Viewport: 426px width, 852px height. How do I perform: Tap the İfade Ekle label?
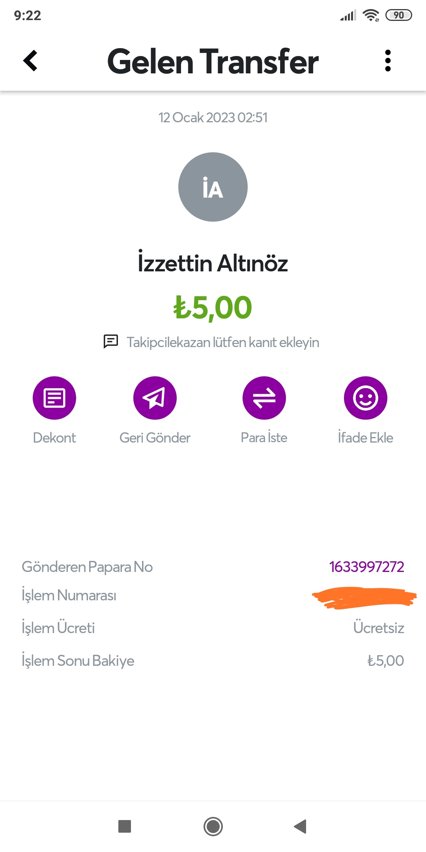point(365,438)
